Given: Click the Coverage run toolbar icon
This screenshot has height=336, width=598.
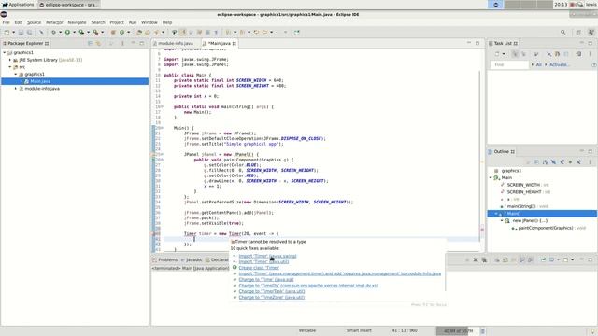Looking at the screenshot, I should 81,33.
